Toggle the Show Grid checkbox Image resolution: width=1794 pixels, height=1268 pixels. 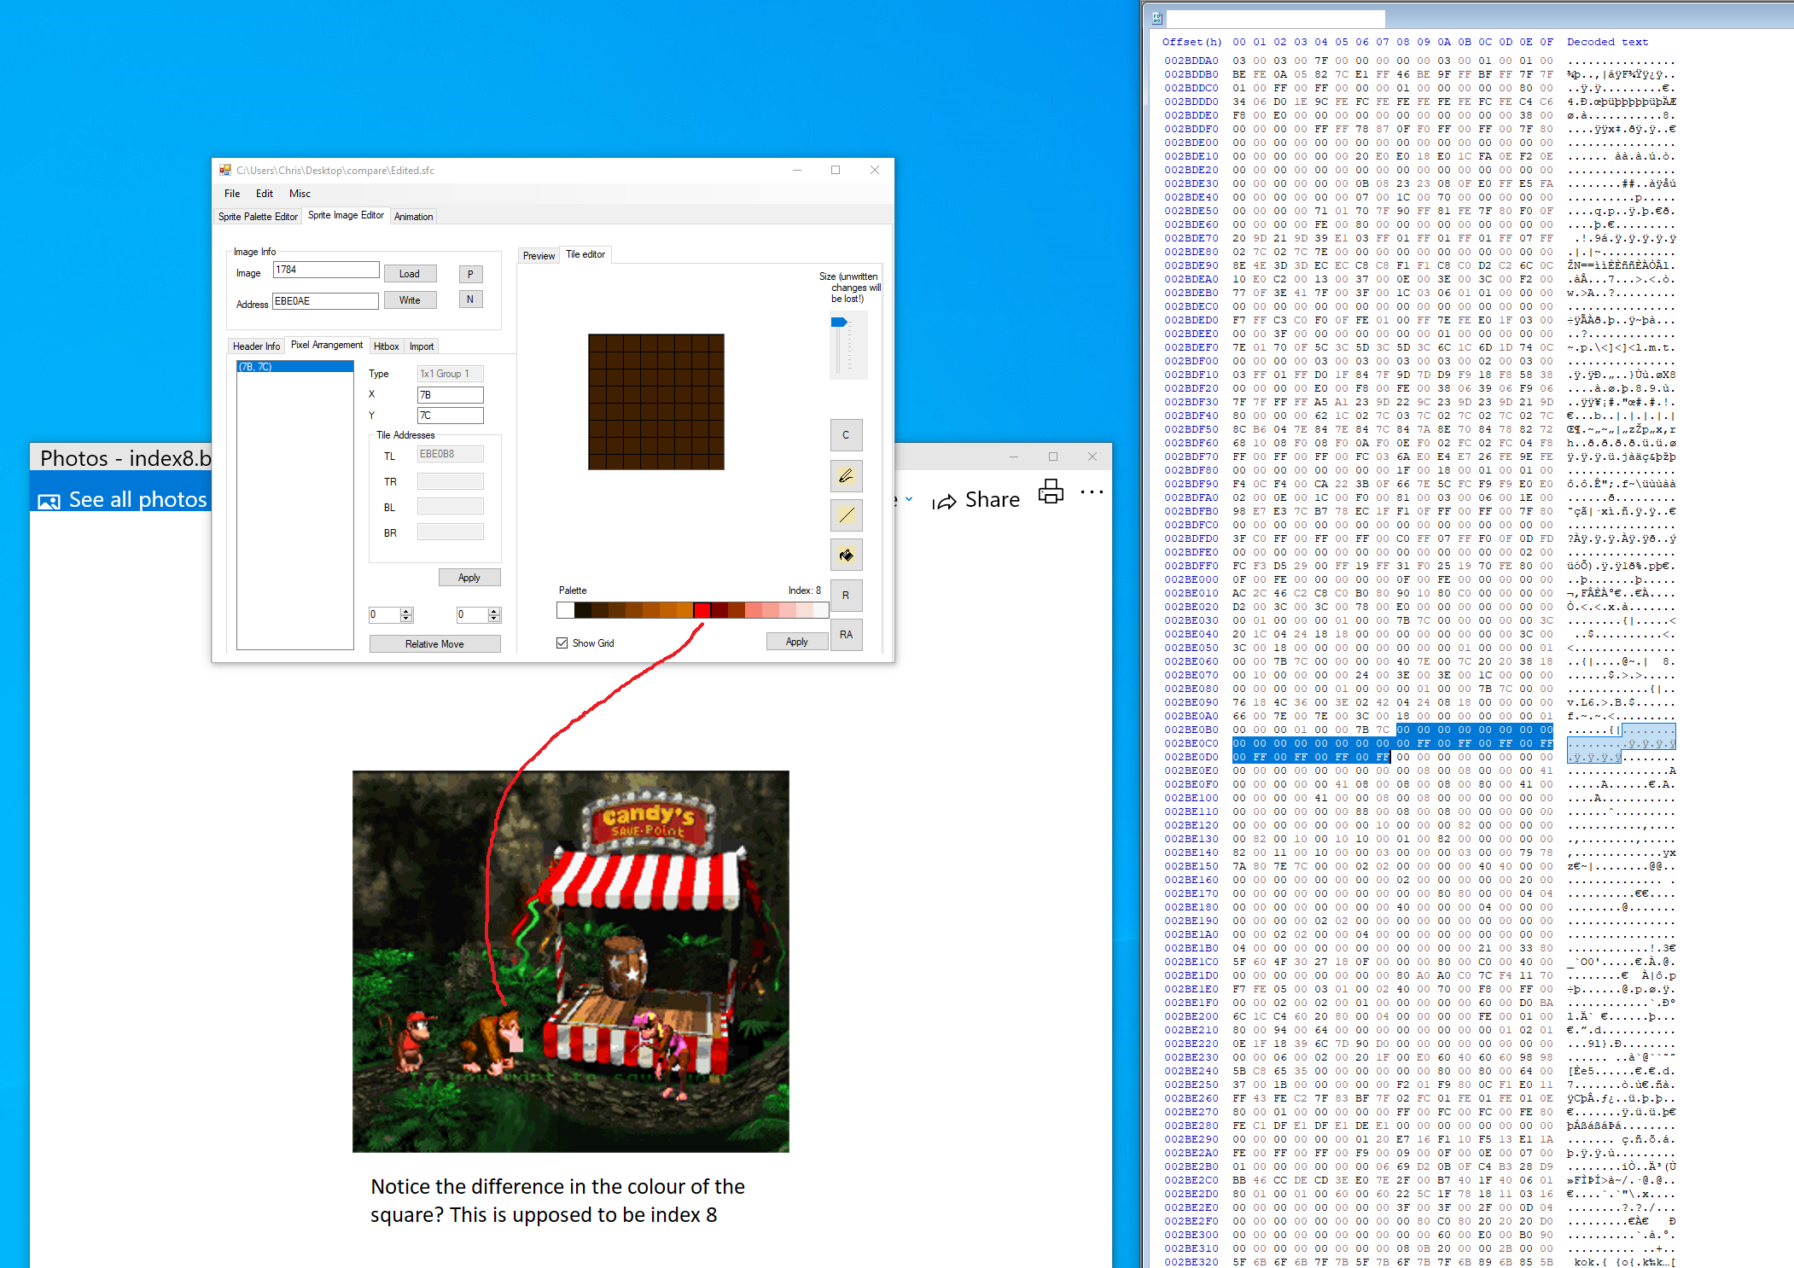pos(562,643)
